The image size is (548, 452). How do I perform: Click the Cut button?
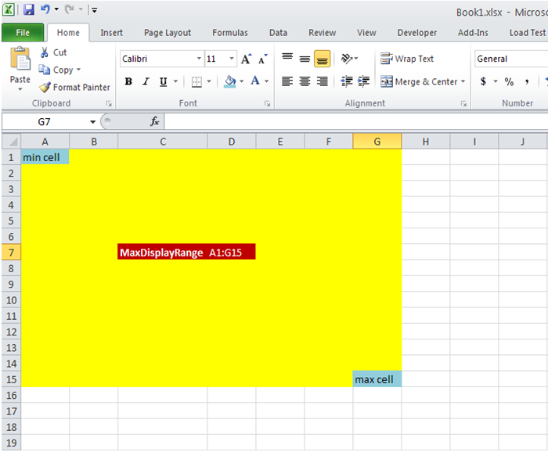(53, 52)
